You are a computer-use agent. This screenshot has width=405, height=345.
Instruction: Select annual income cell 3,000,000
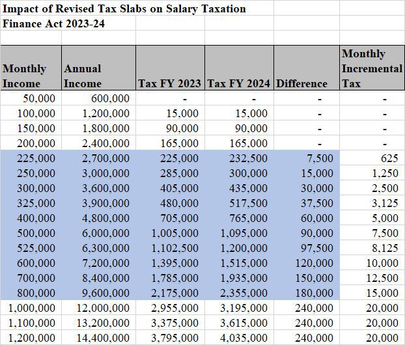point(99,172)
